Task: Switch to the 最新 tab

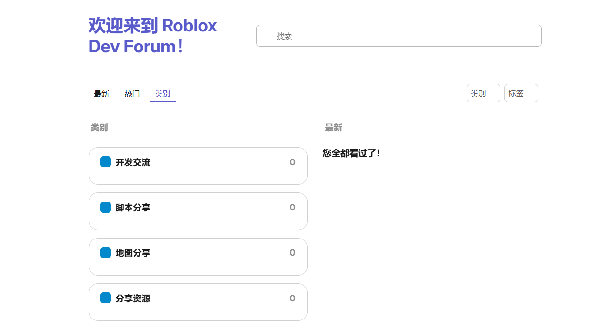Action: (102, 93)
